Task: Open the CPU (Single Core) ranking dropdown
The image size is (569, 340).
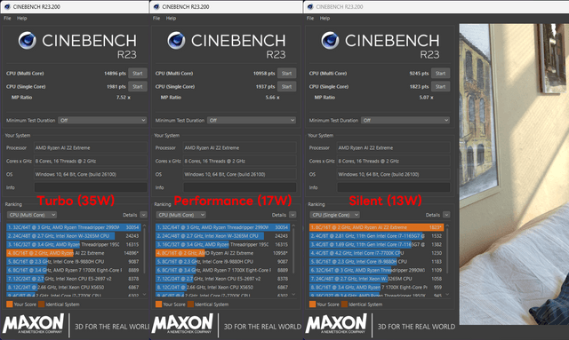Action: (x=335, y=215)
